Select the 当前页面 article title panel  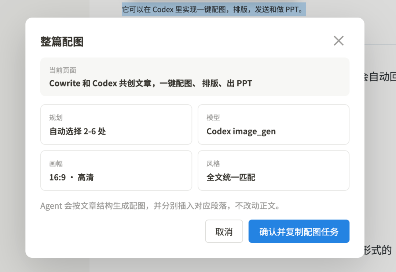pos(195,77)
